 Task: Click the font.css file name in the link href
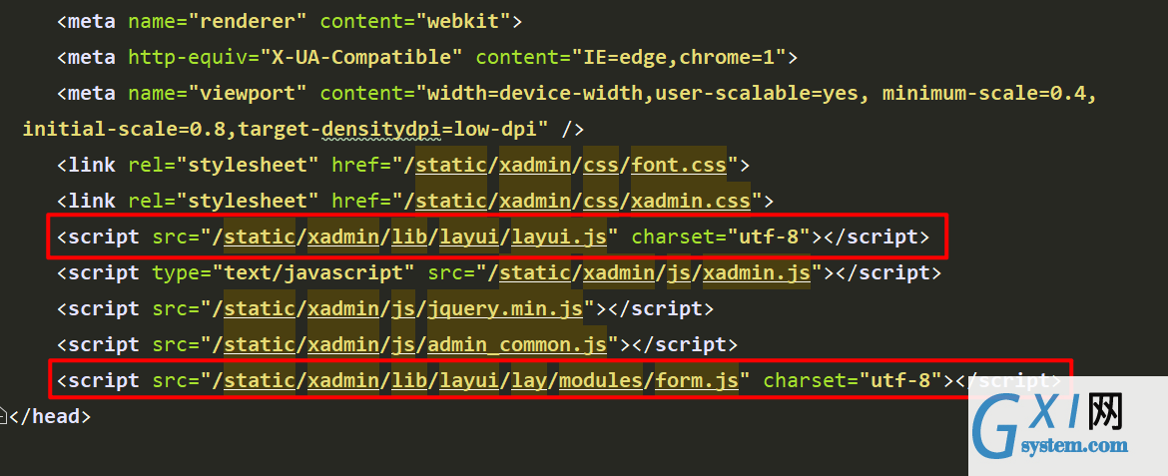click(679, 165)
